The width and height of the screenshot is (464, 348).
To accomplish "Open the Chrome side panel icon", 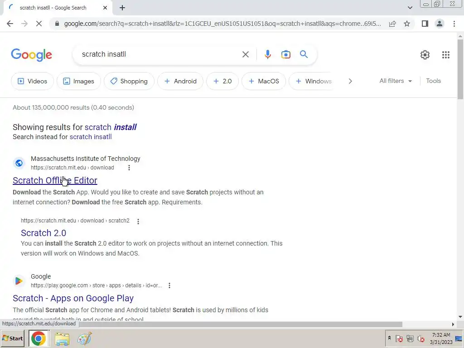I will 425,24.
